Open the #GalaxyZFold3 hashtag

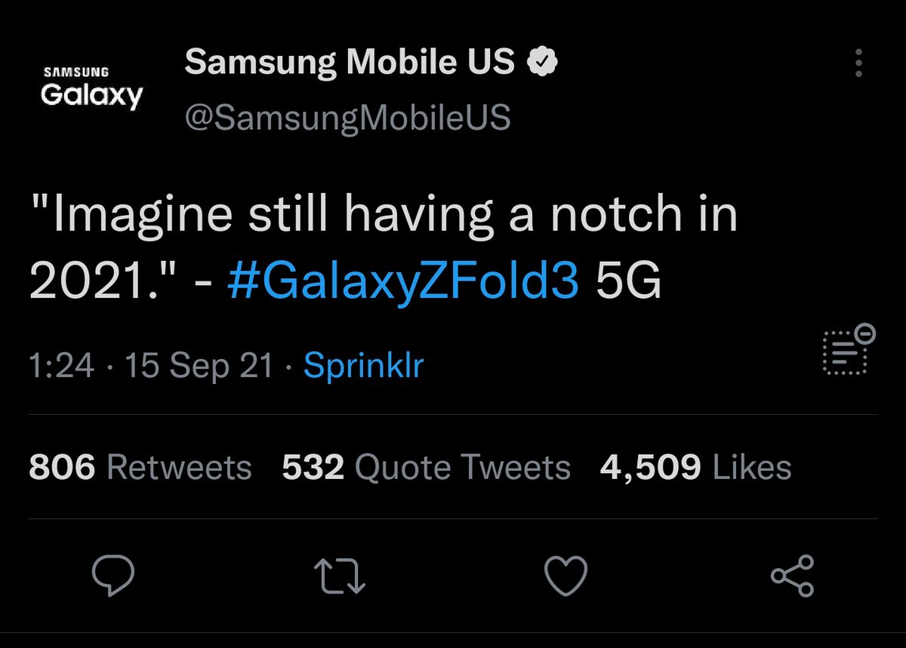point(403,282)
